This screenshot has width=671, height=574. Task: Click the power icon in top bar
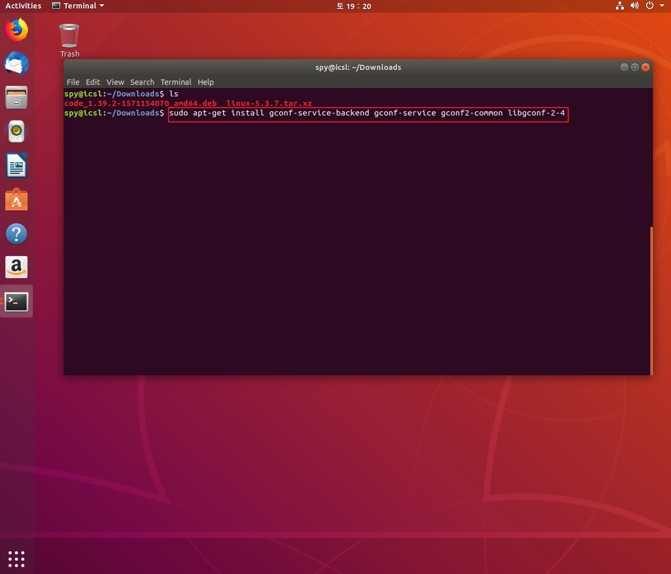pyautogui.click(x=650, y=6)
